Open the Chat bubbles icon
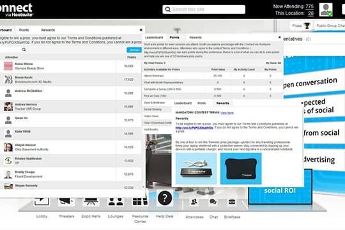 213,202
